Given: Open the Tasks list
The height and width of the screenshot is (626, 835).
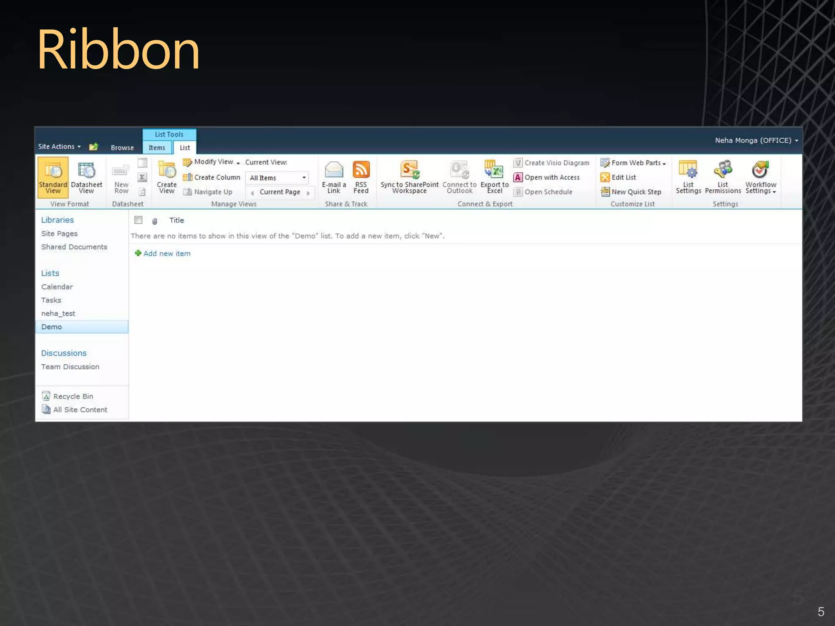Looking at the screenshot, I should tap(51, 300).
